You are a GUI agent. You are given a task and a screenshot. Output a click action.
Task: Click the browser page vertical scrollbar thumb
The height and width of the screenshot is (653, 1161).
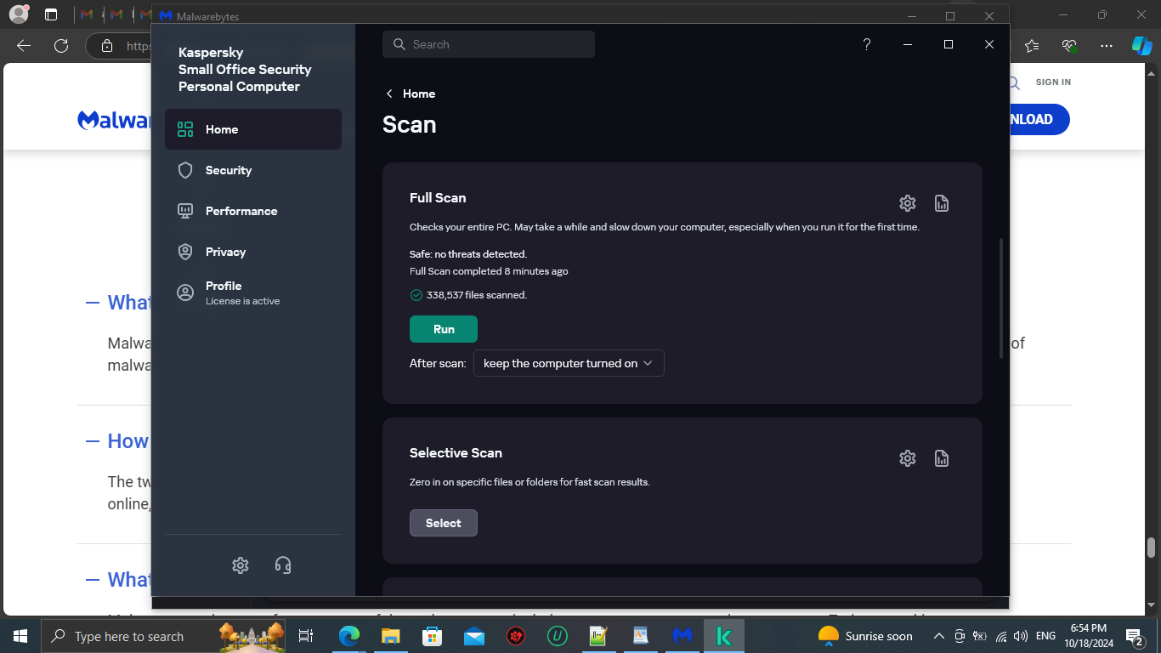1152,547
